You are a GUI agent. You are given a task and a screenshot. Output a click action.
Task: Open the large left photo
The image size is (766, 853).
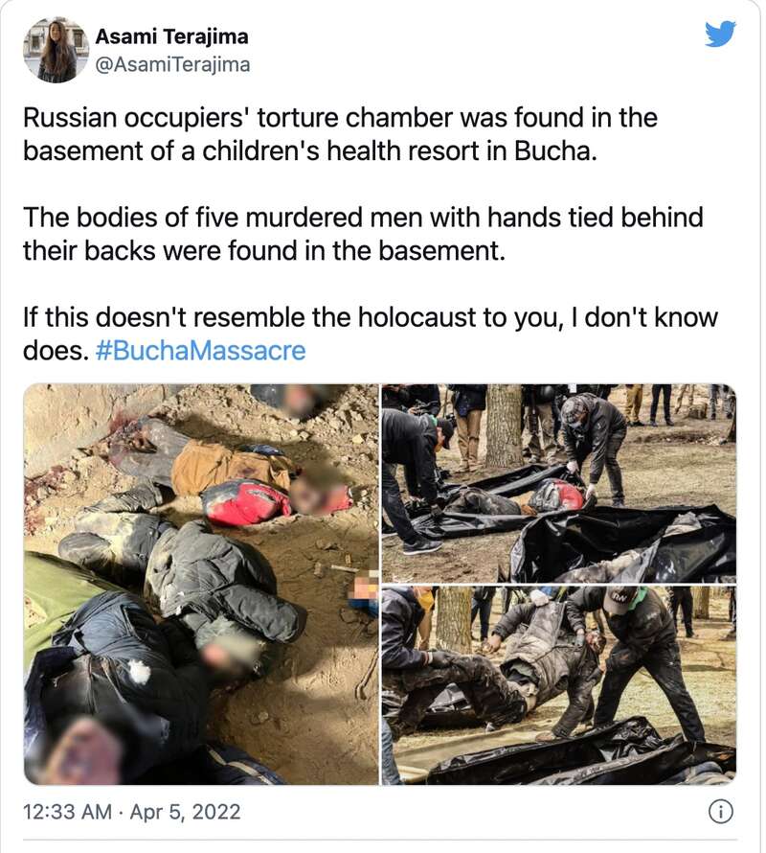[201, 584]
